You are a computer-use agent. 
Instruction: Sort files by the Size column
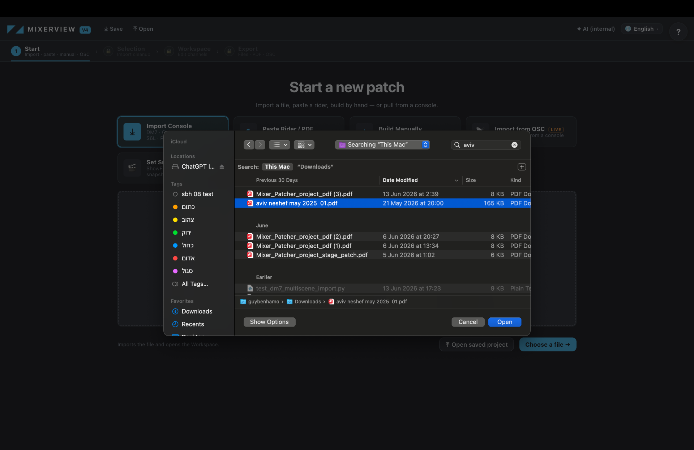(x=484, y=180)
